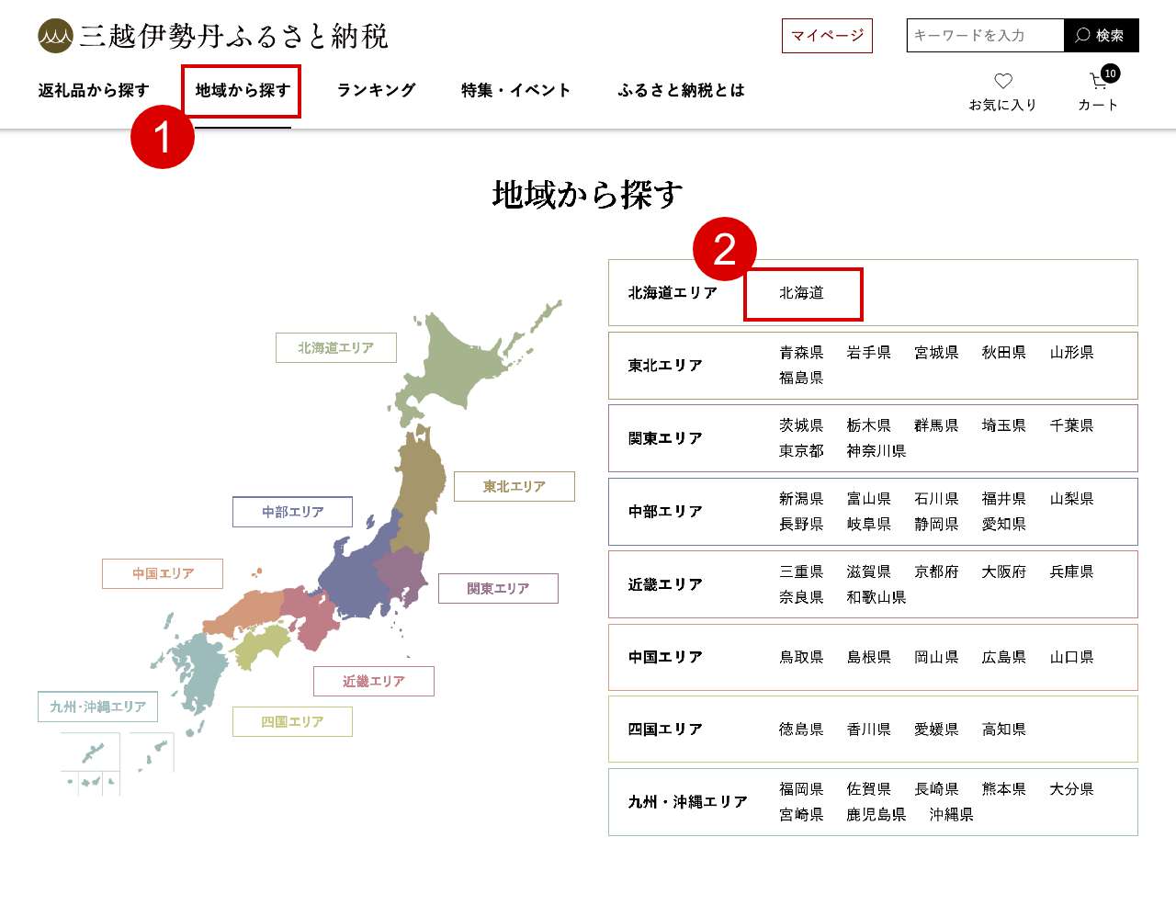The height and width of the screenshot is (905, 1176).
Task: Select 広島県 prefecture link
Action: [x=1003, y=657]
